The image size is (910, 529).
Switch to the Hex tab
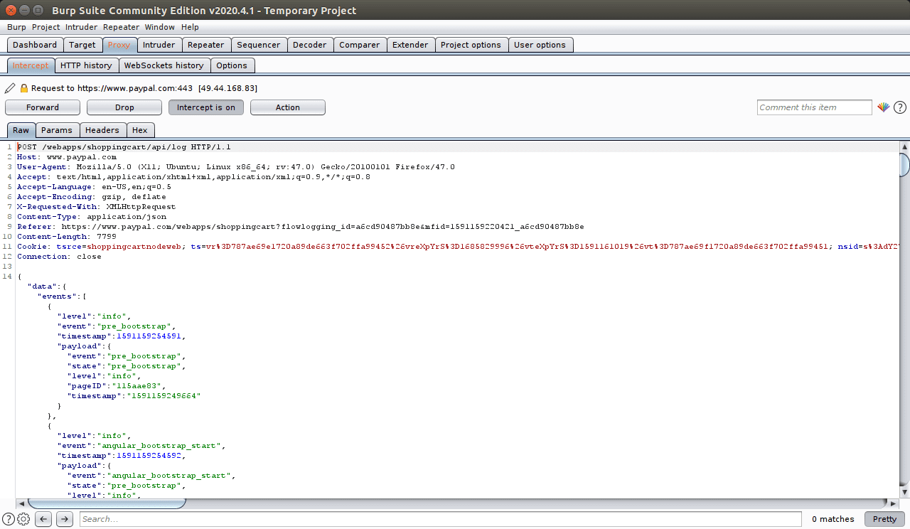pyautogui.click(x=140, y=130)
